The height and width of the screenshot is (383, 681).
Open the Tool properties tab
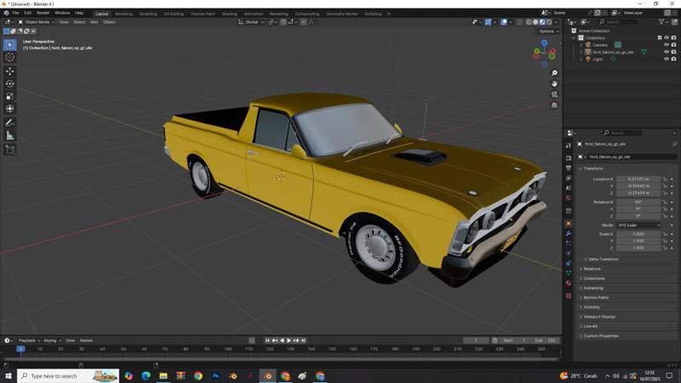coord(569,146)
